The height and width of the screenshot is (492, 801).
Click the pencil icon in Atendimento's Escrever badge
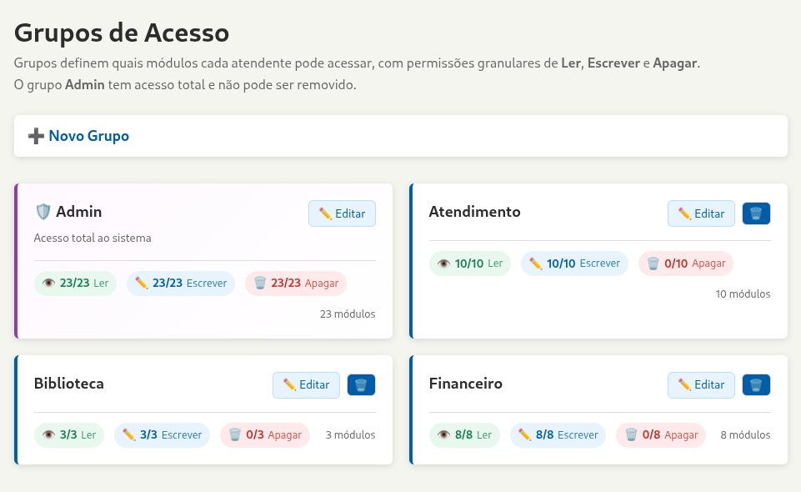click(x=537, y=263)
